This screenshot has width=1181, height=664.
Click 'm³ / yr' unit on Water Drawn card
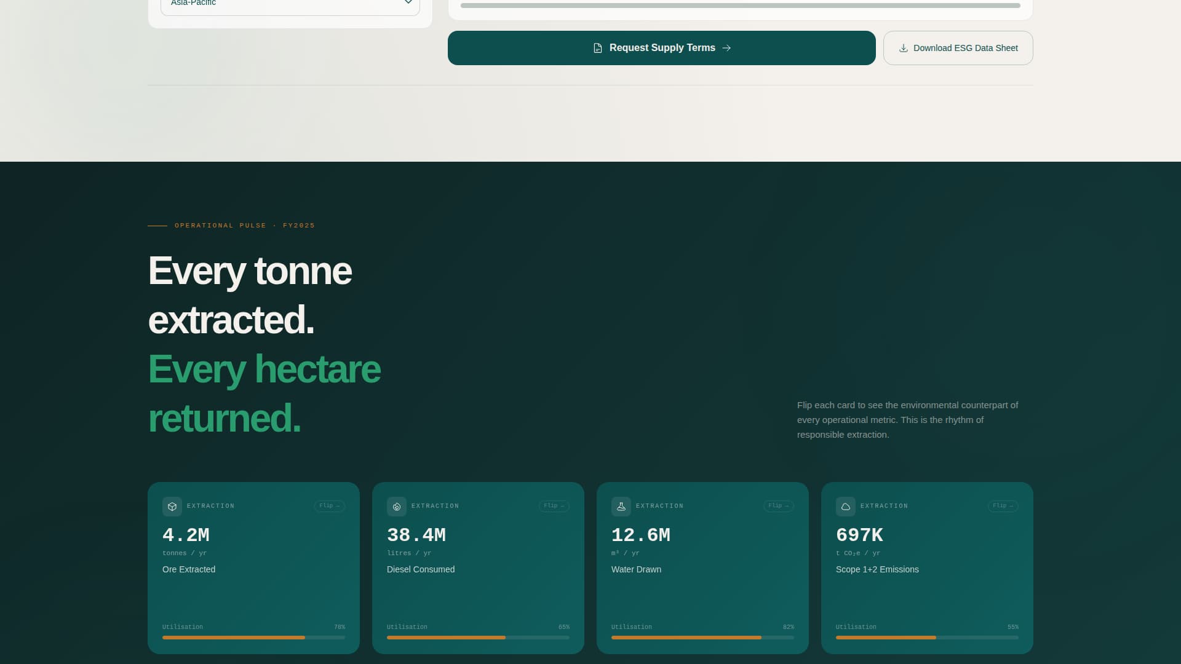click(x=626, y=553)
